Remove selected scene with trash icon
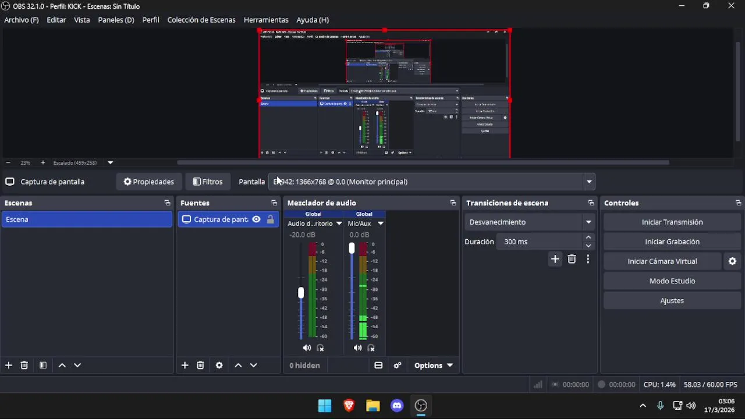Screen dimensions: 745x419 (x=24, y=365)
